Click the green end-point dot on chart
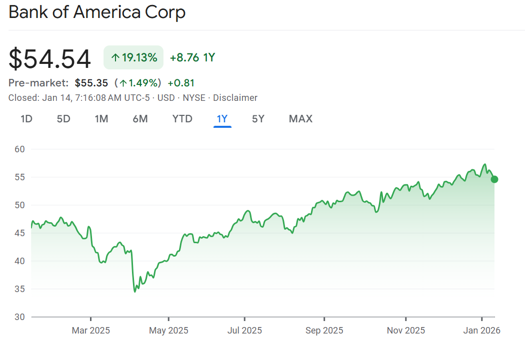 tap(494, 179)
